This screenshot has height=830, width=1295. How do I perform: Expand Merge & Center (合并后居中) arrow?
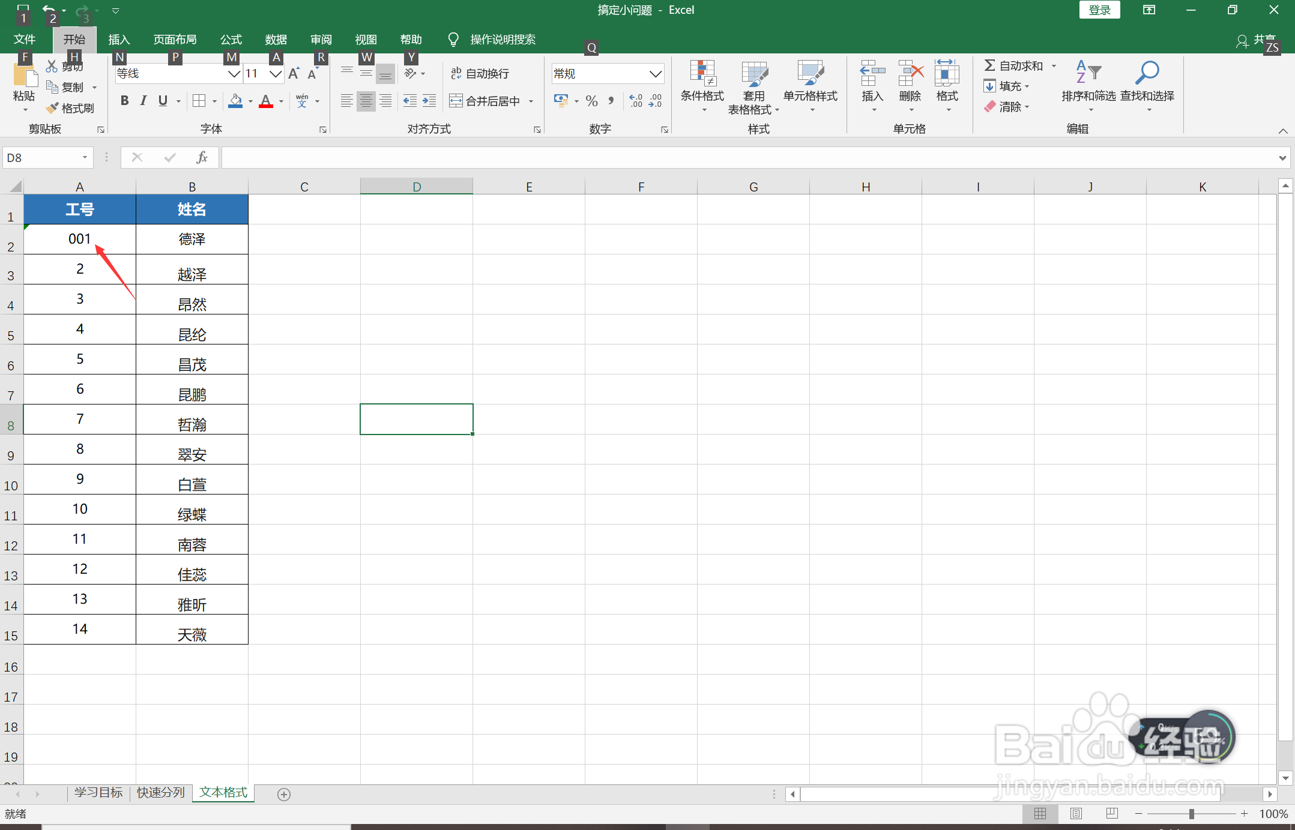531,101
